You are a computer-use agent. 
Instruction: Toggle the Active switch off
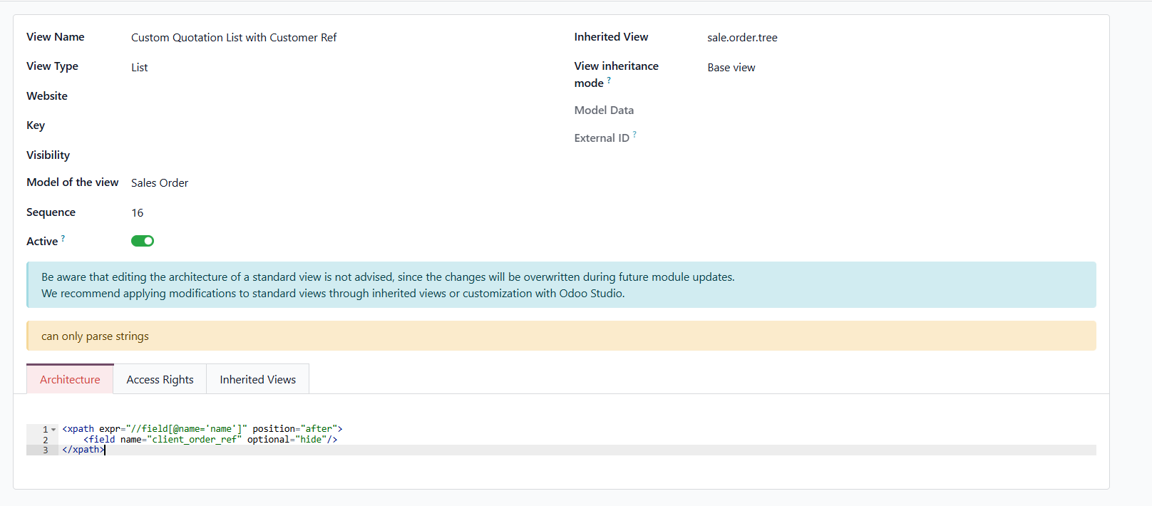(x=143, y=241)
